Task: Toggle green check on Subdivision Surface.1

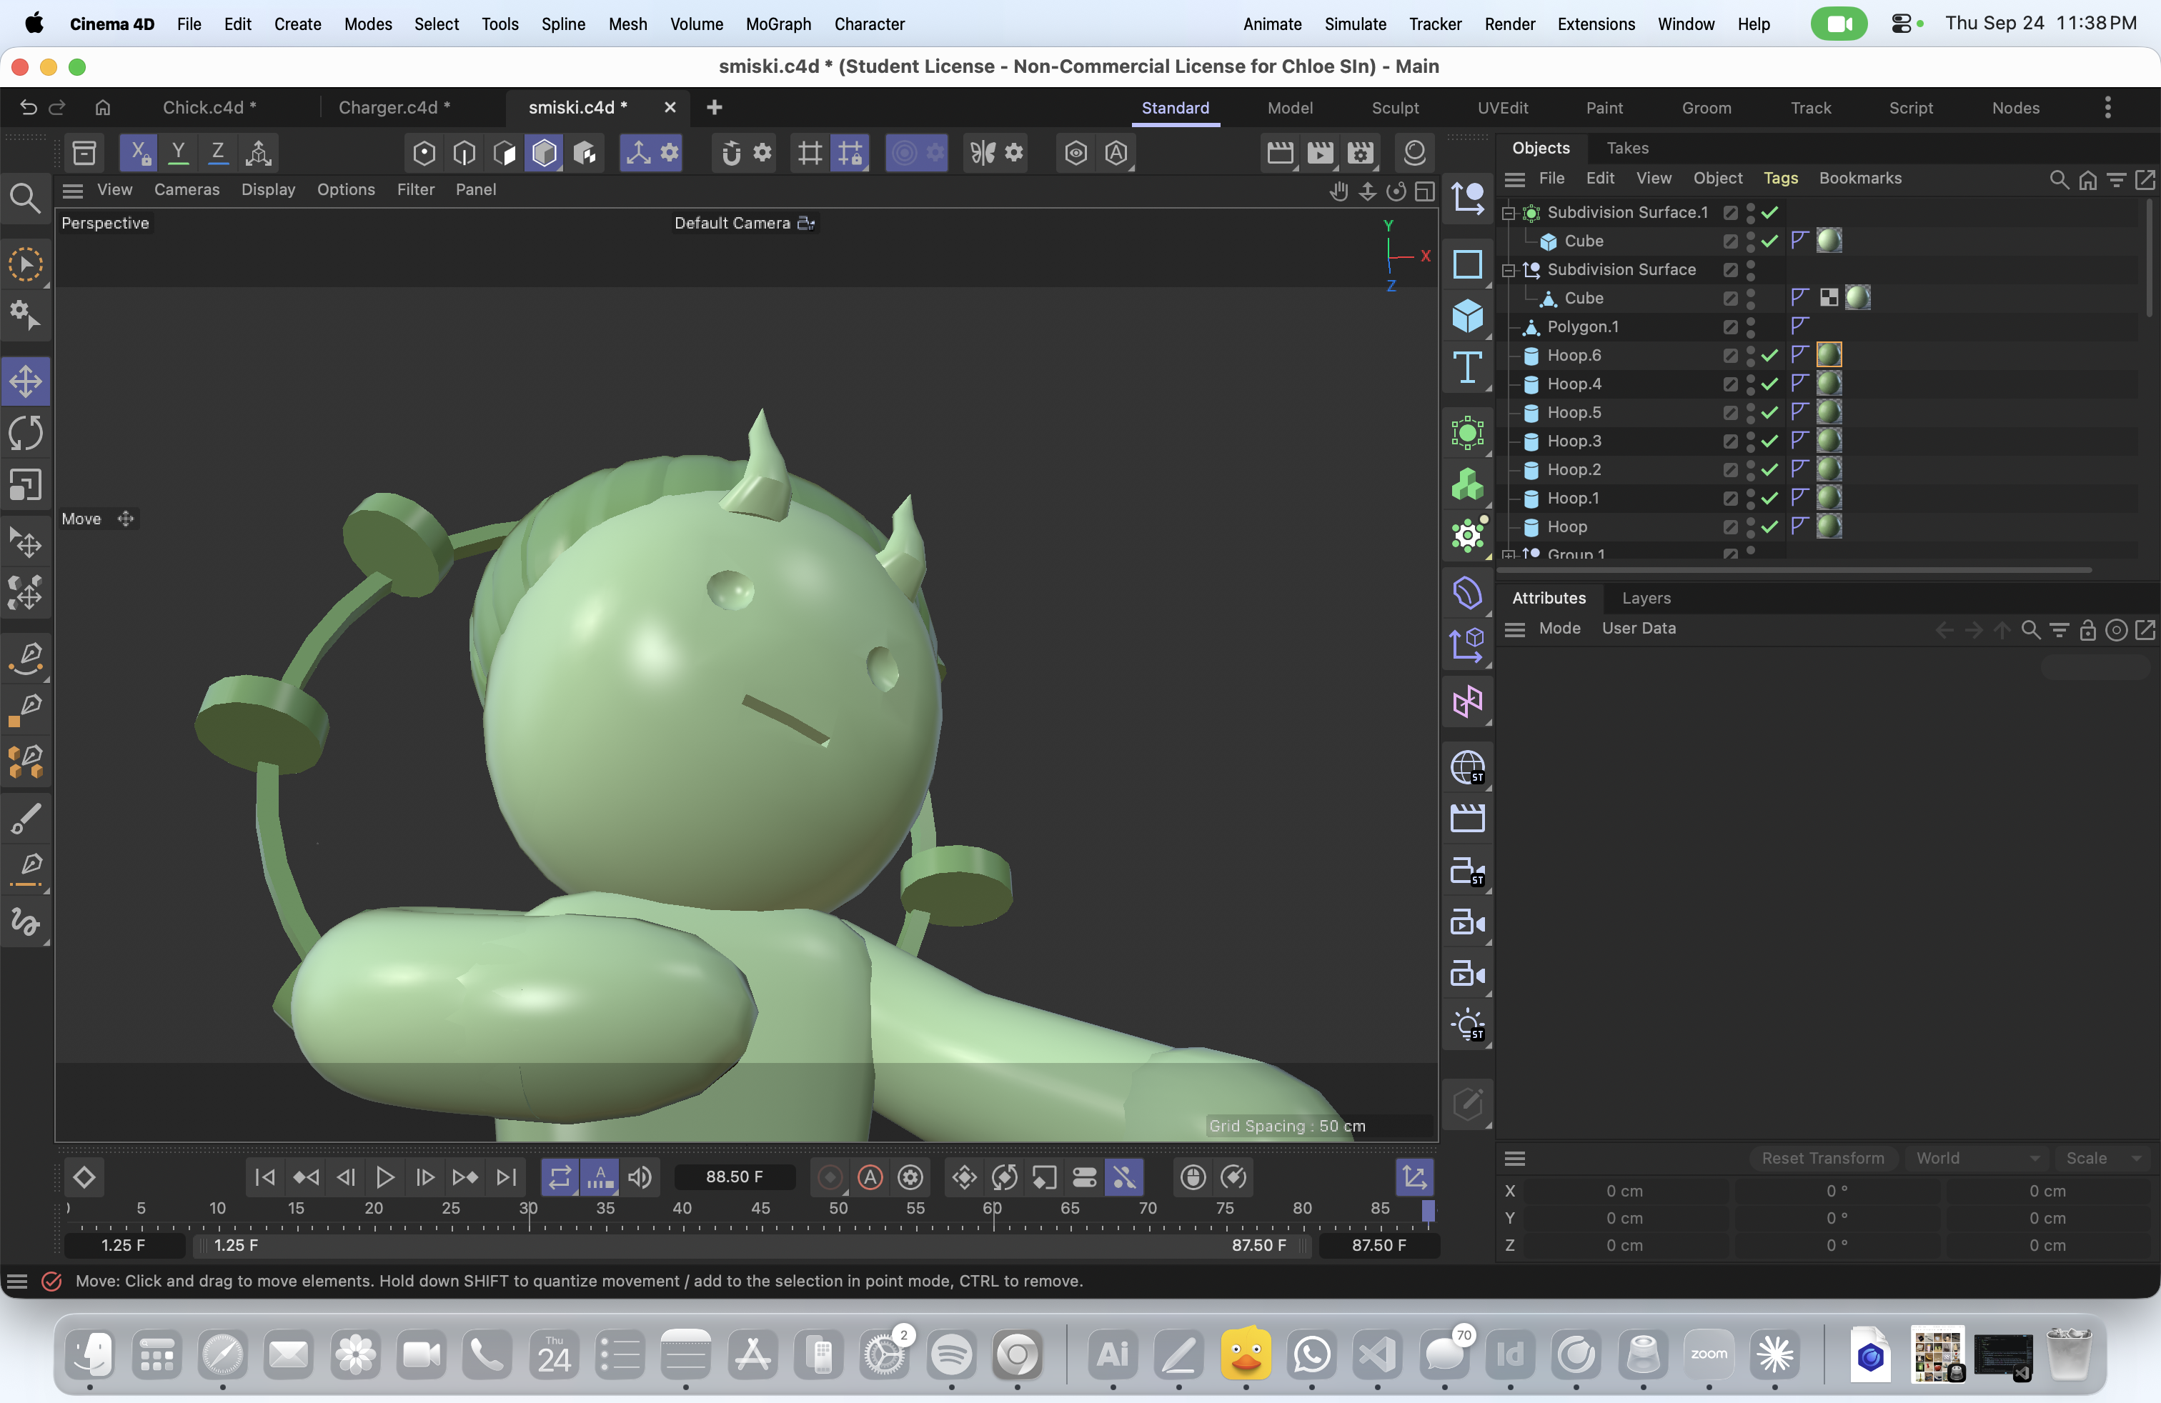Action: (1769, 212)
